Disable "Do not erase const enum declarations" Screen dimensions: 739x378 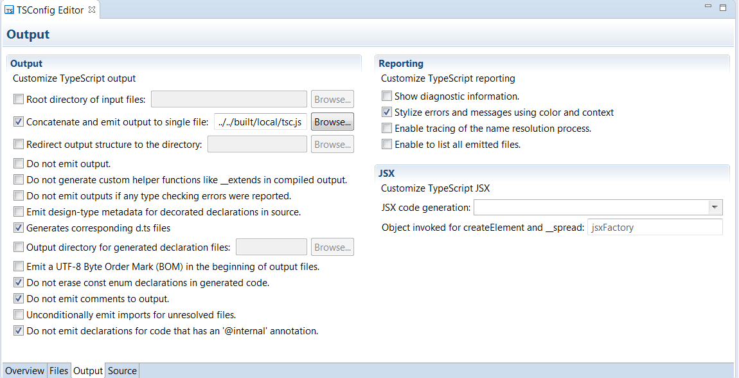point(18,282)
